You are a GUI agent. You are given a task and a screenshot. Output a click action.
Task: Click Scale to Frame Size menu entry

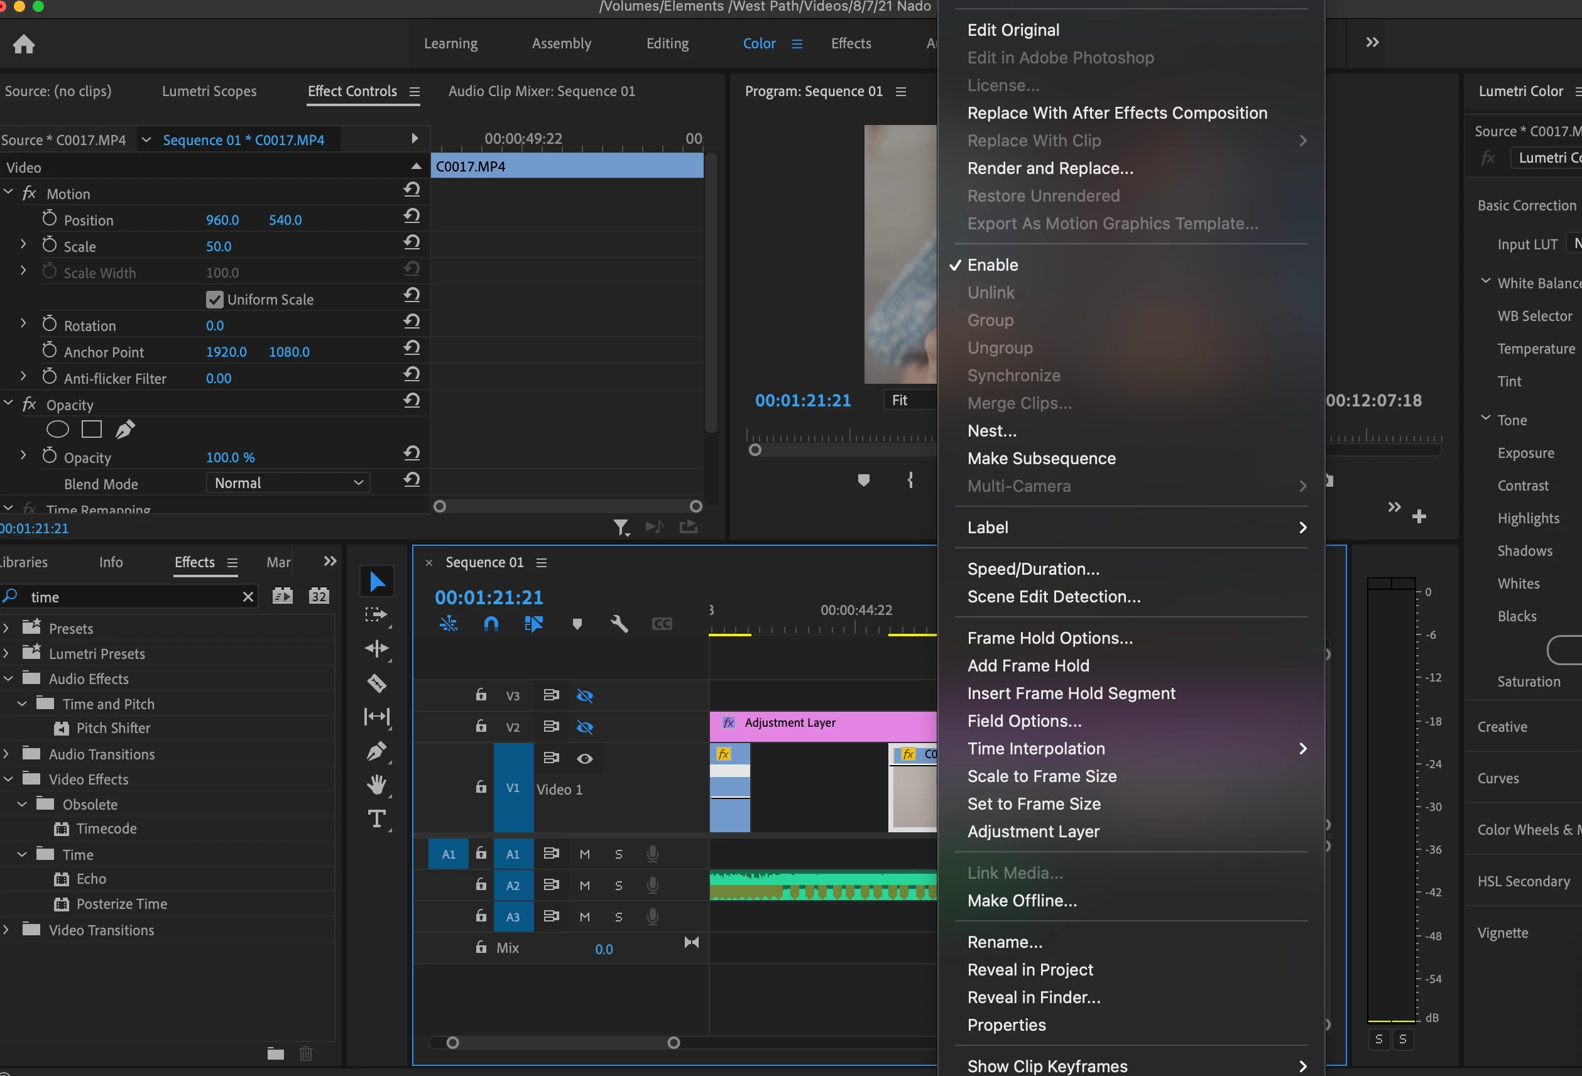coord(1042,776)
